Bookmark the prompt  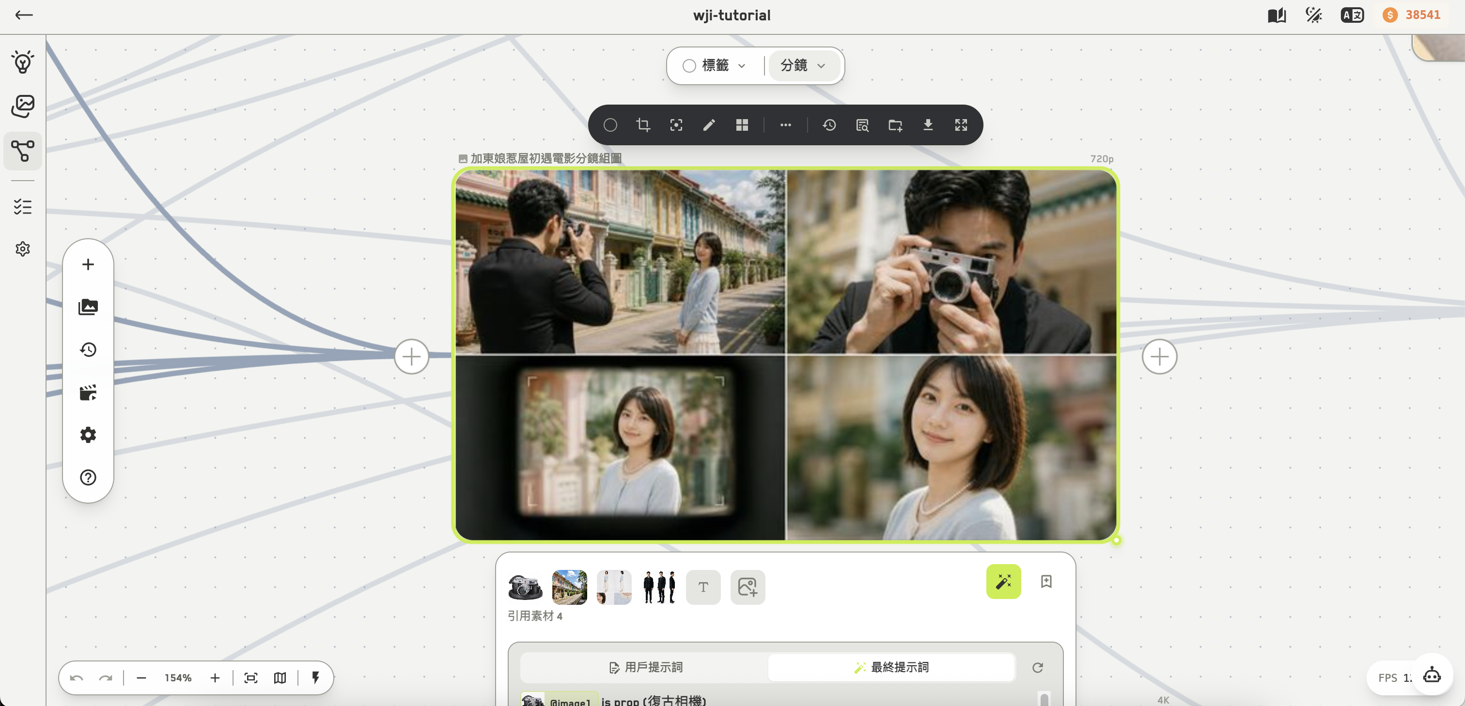click(1046, 582)
